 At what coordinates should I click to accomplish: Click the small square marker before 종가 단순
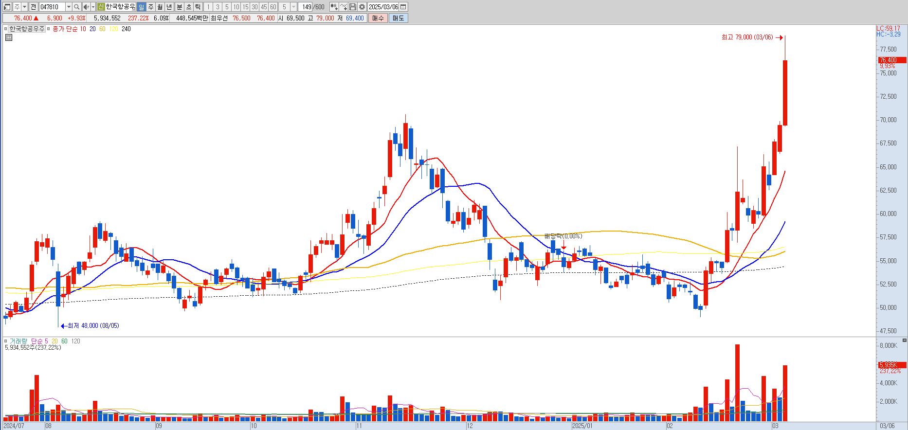[49, 29]
